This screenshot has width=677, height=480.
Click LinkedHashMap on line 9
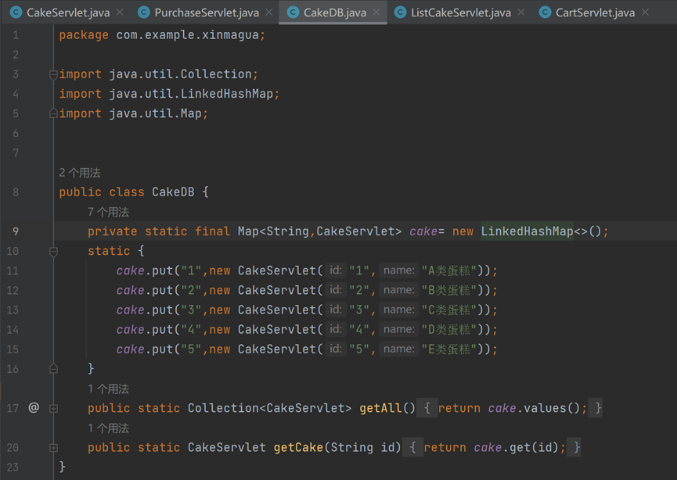[x=527, y=231]
